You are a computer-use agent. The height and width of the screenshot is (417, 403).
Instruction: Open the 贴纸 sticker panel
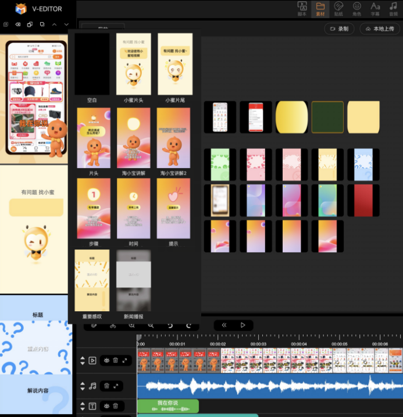(338, 9)
